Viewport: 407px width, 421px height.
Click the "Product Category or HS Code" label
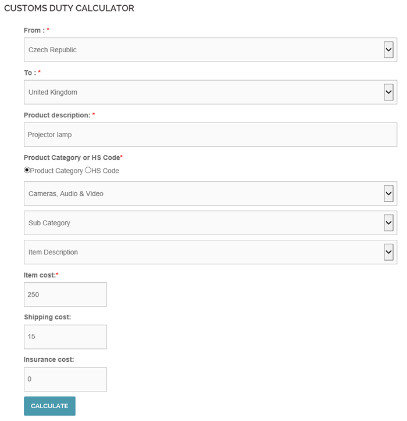[x=73, y=157]
